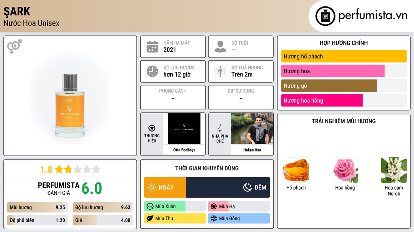Click the perfumista.vn site name
This screenshot has height=232, width=414.
point(372,15)
